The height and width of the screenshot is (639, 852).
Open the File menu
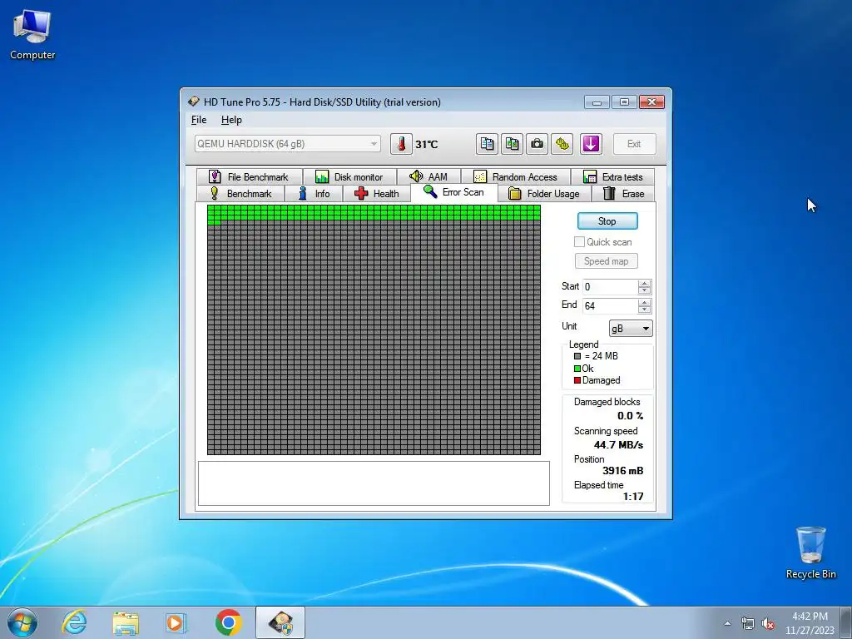pyautogui.click(x=199, y=120)
